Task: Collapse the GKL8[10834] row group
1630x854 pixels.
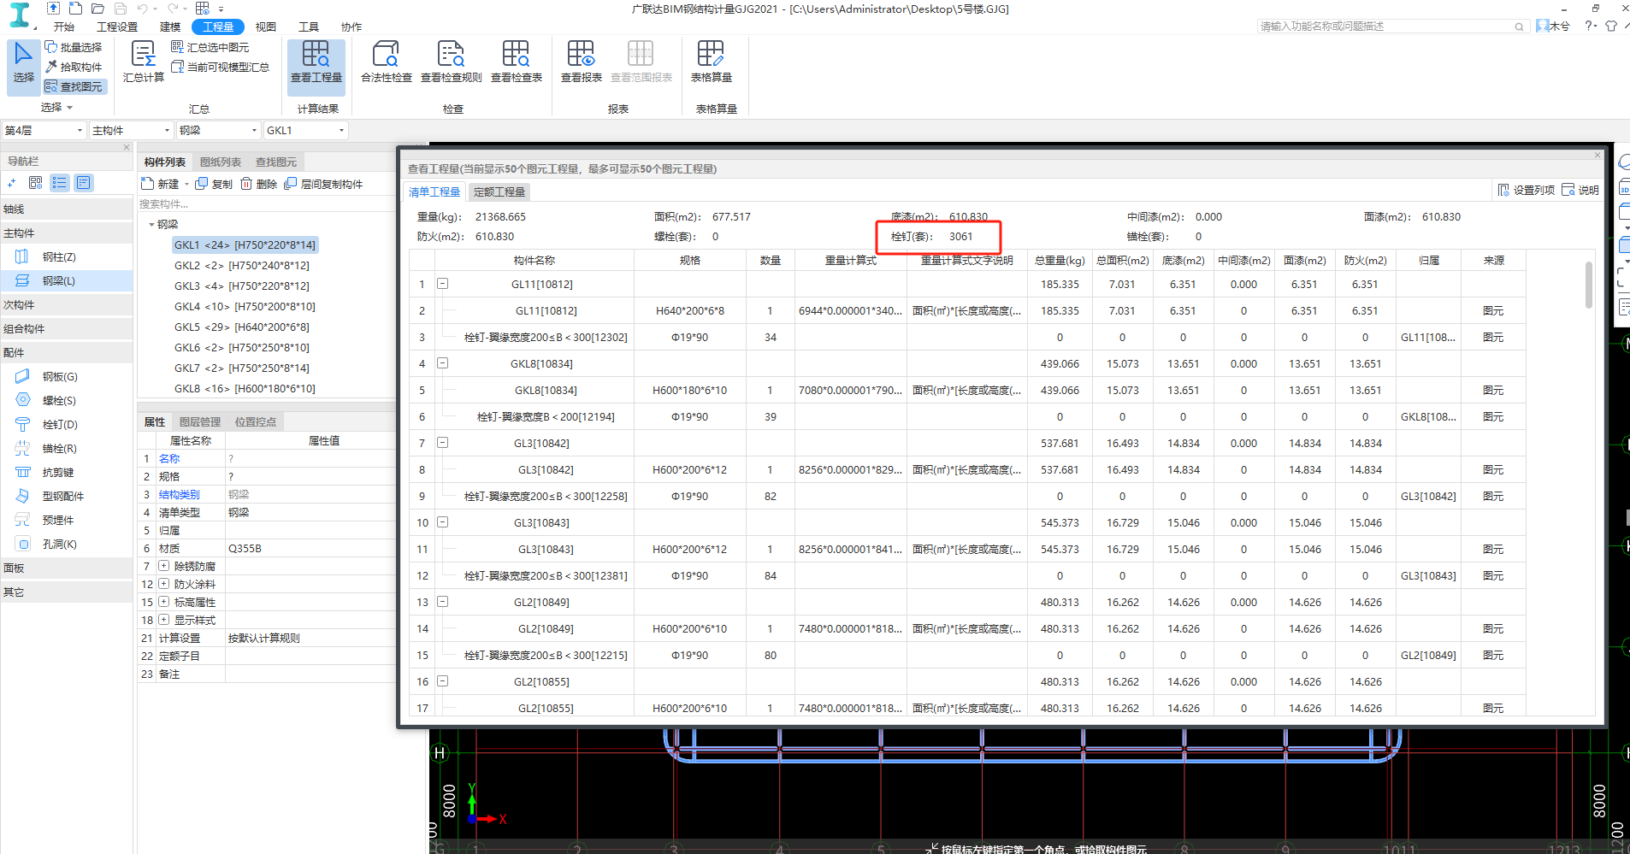Action: (443, 362)
